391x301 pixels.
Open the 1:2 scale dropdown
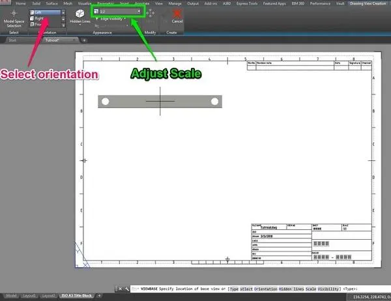(139, 12)
